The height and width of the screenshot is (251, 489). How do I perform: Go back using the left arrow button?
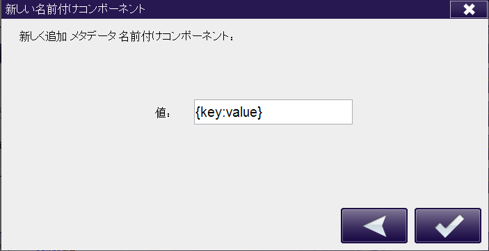[x=374, y=226]
